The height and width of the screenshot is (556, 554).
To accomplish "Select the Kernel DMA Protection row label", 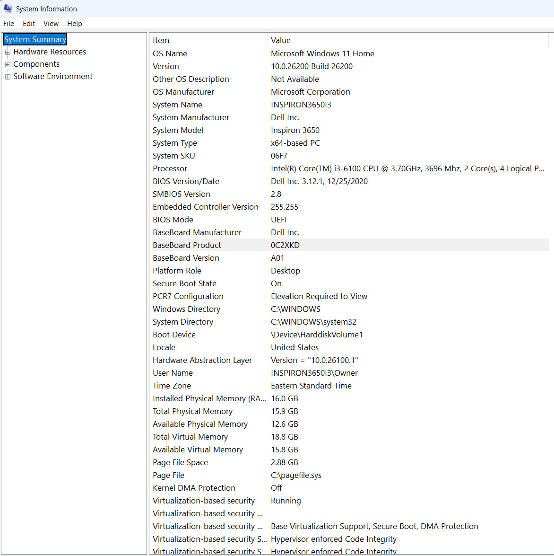I will [194, 487].
